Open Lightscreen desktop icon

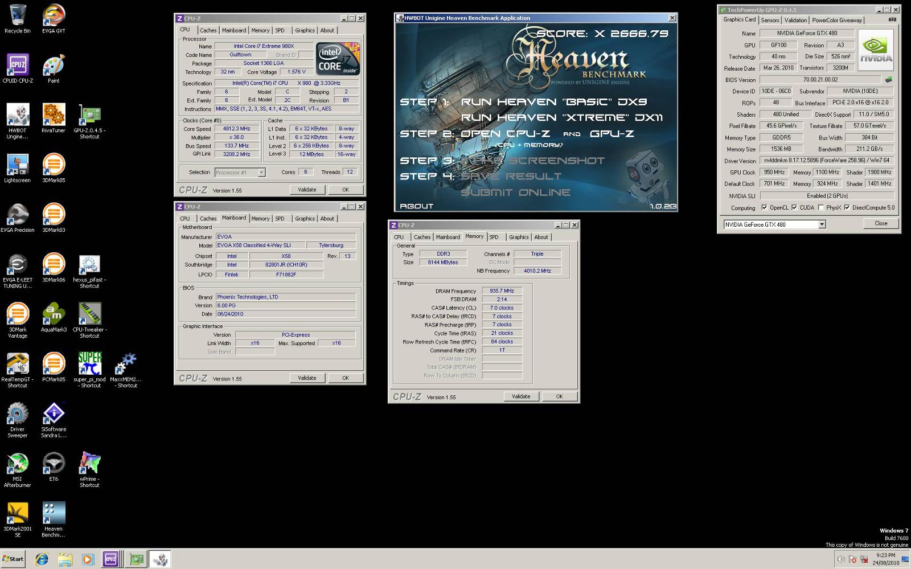(18, 167)
